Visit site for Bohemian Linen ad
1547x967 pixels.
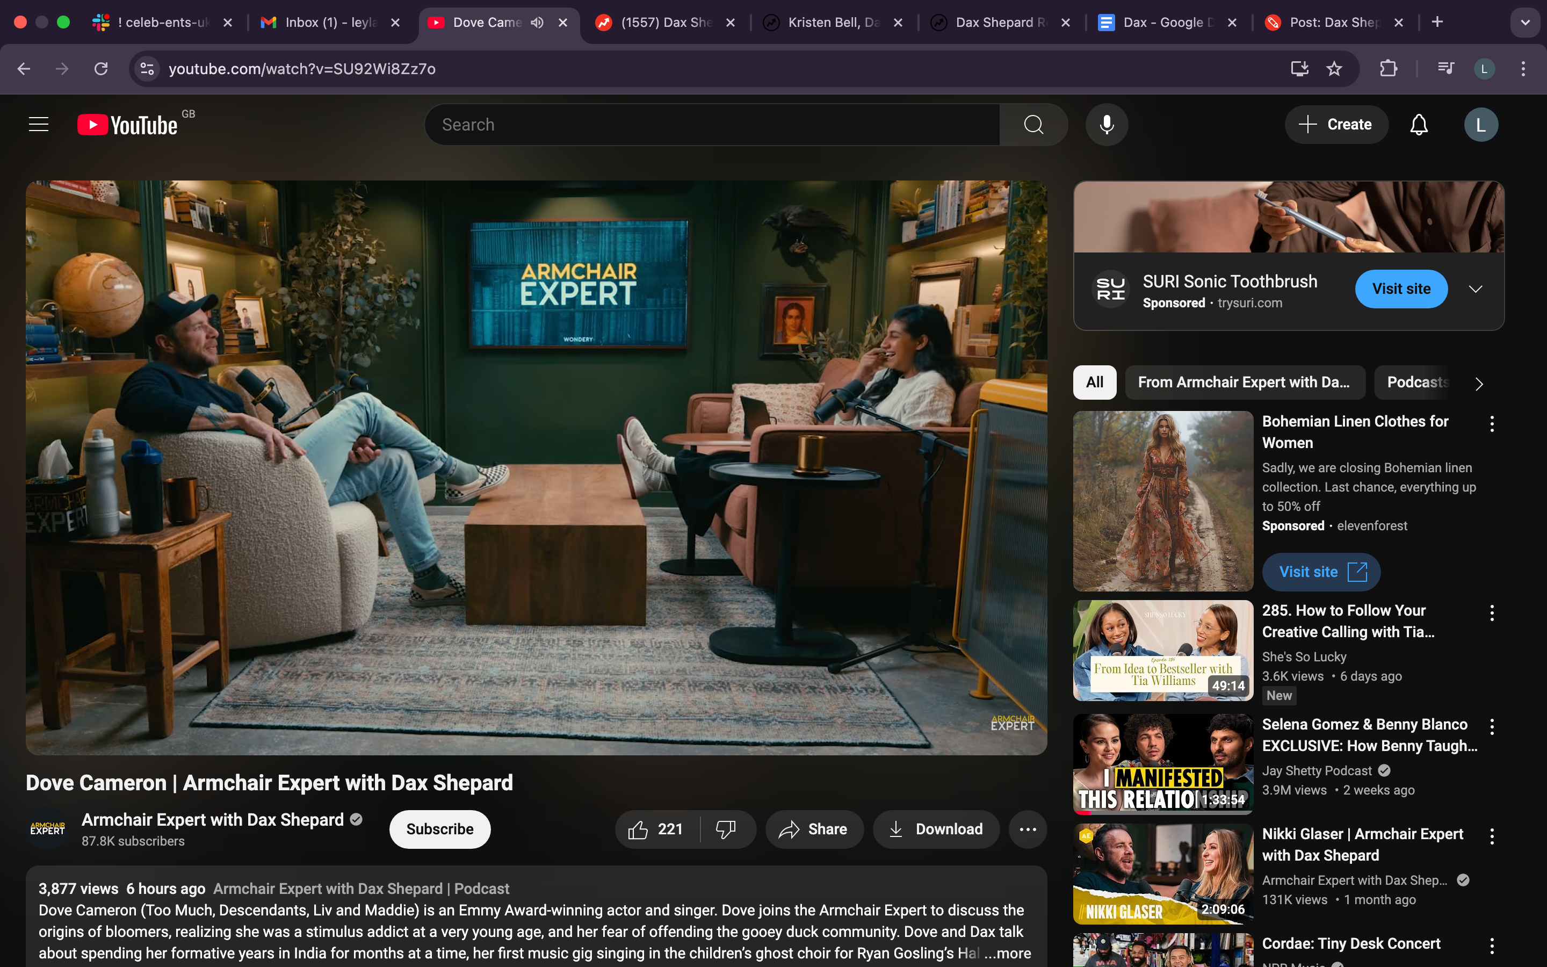pyautogui.click(x=1321, y=572)
